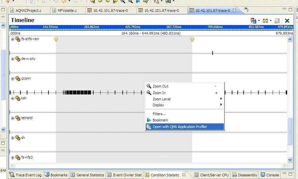
Task: Close the Condition Statistic view tab
Action: (184, 175)
